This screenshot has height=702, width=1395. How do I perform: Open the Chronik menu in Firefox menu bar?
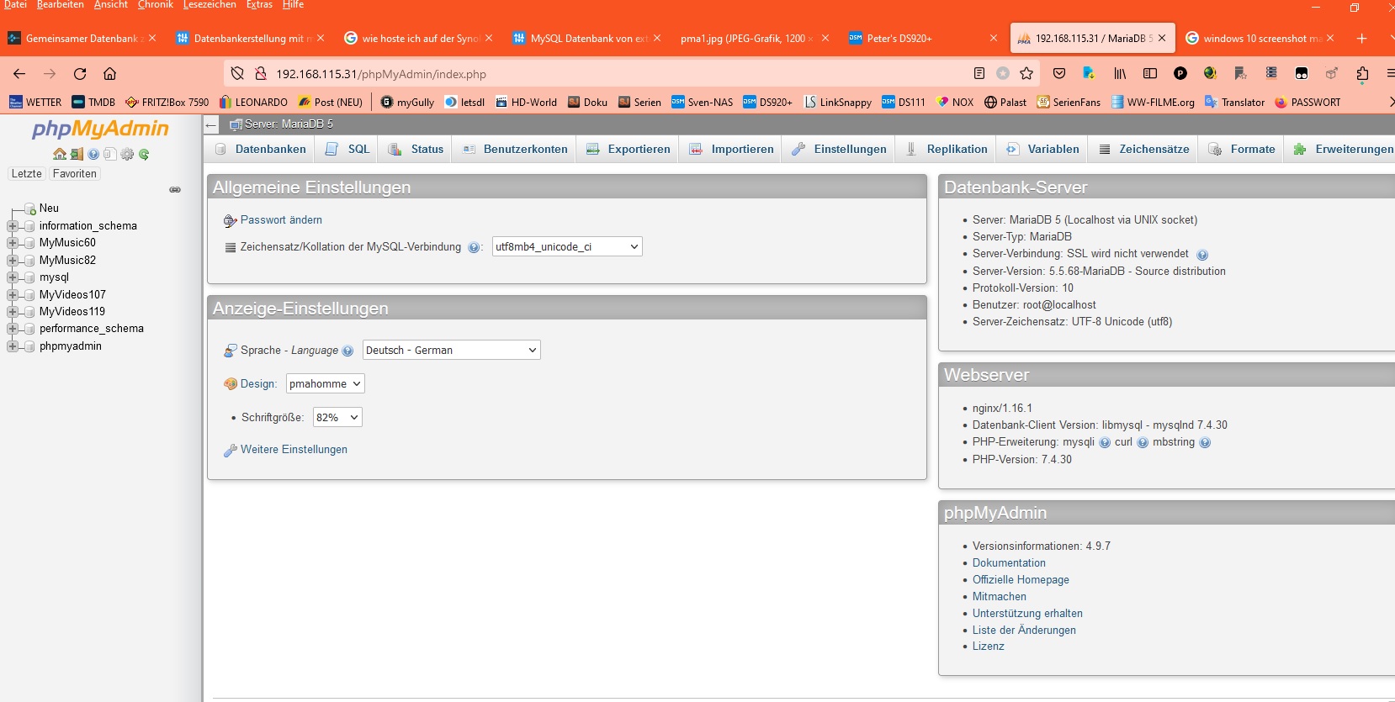(156, 5)
